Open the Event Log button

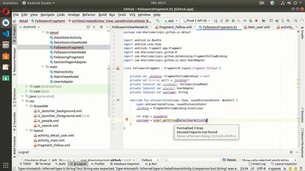pos(257,164)
